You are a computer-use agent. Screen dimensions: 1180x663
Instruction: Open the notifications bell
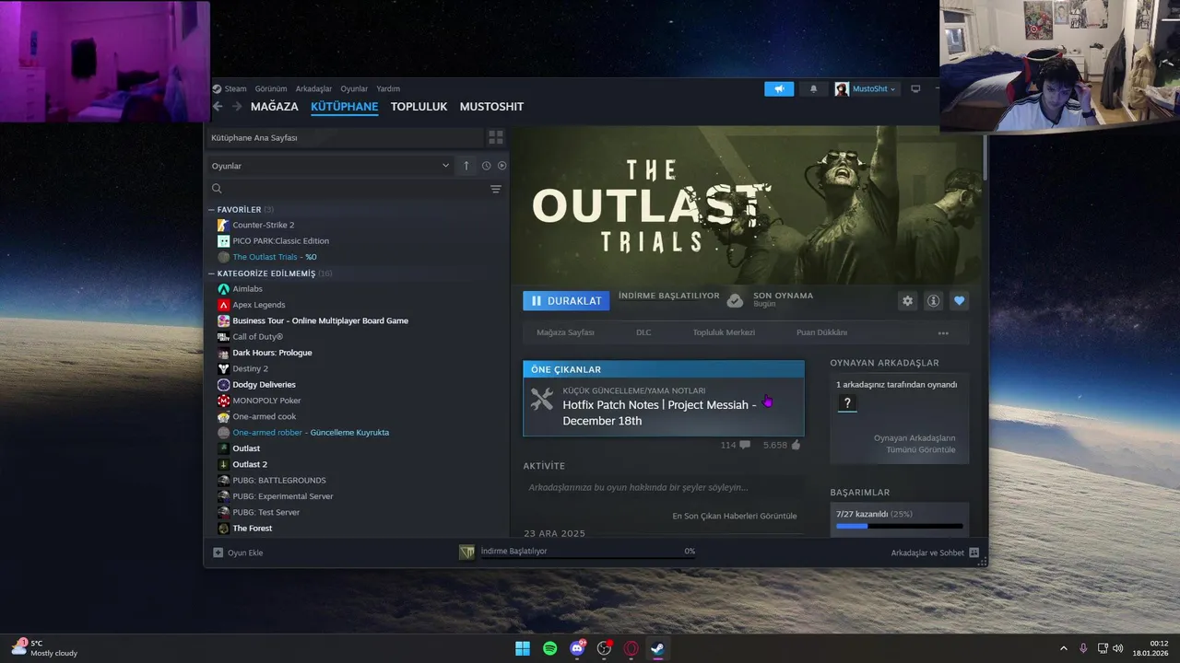pyautogui.click(x=813, y=89)
